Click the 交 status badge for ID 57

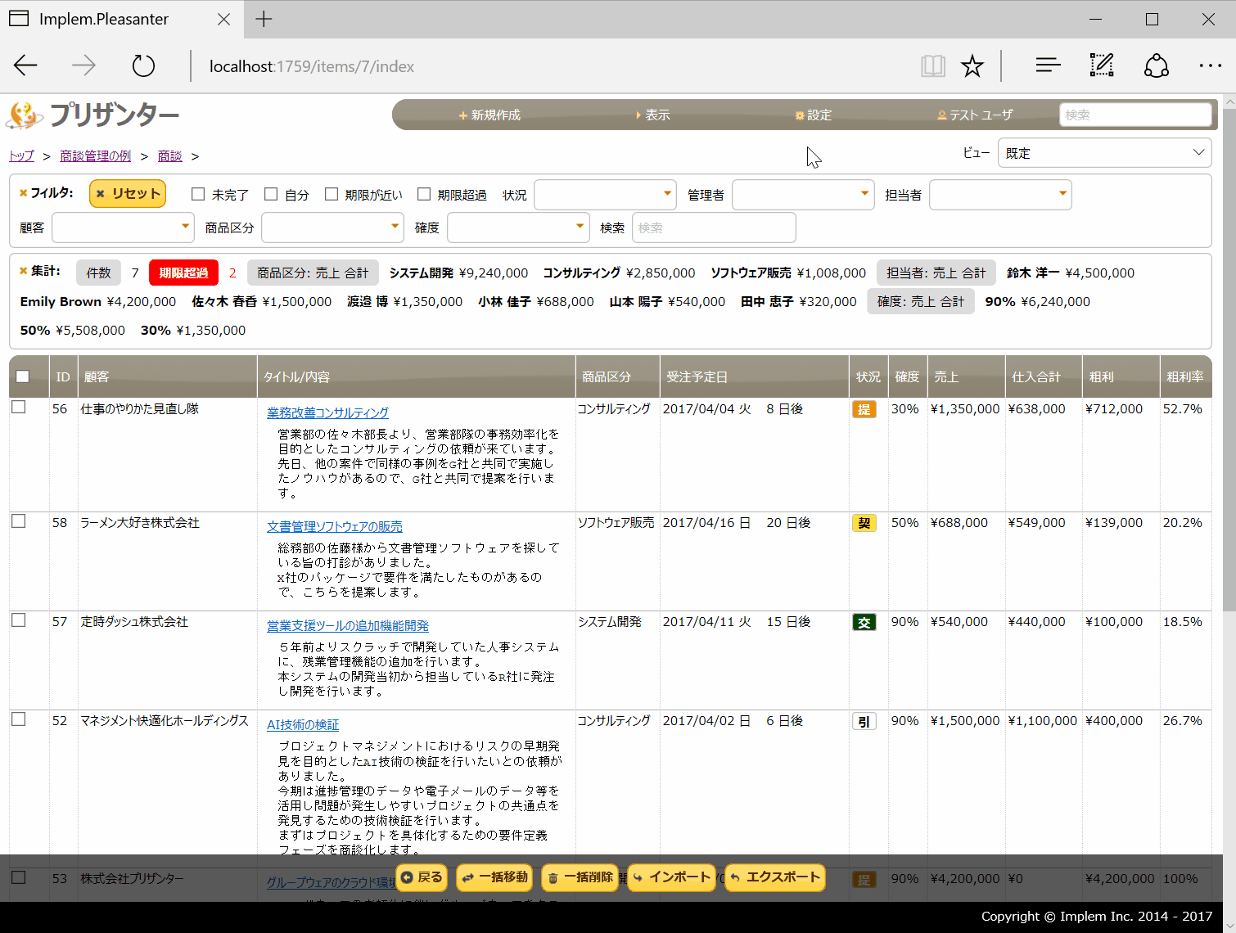(x=864, y=622)
